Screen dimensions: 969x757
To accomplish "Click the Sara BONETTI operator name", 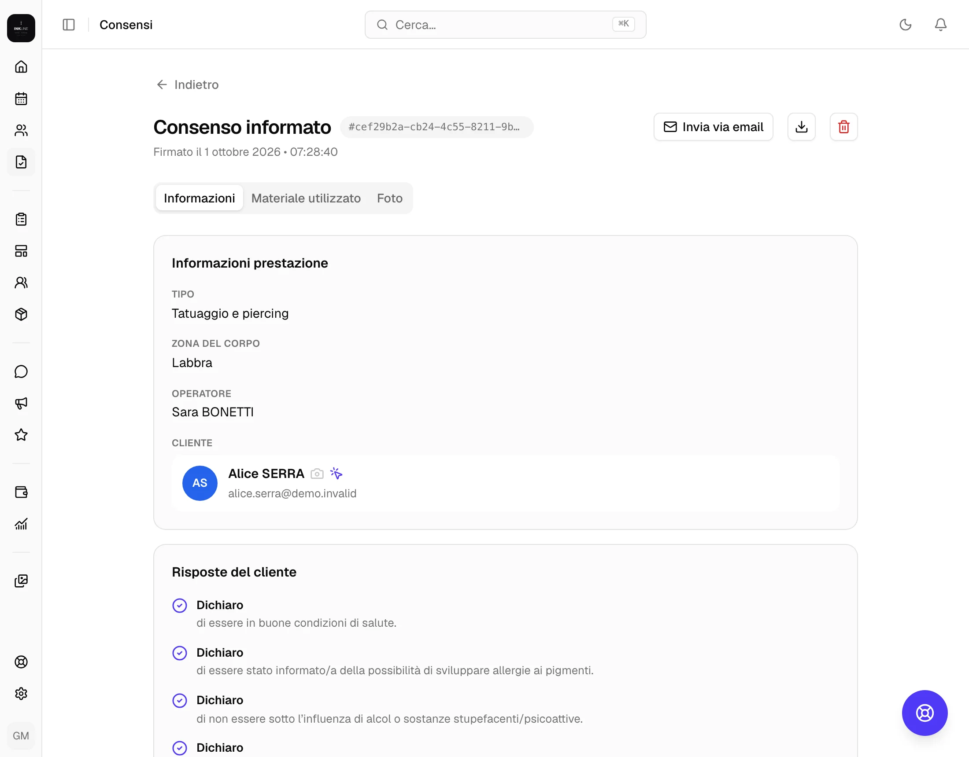I will pyautogui.click(x=213, y=412).
